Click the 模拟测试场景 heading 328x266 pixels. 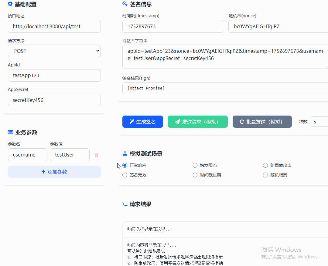pyautogui.click(x=146, y=154)
